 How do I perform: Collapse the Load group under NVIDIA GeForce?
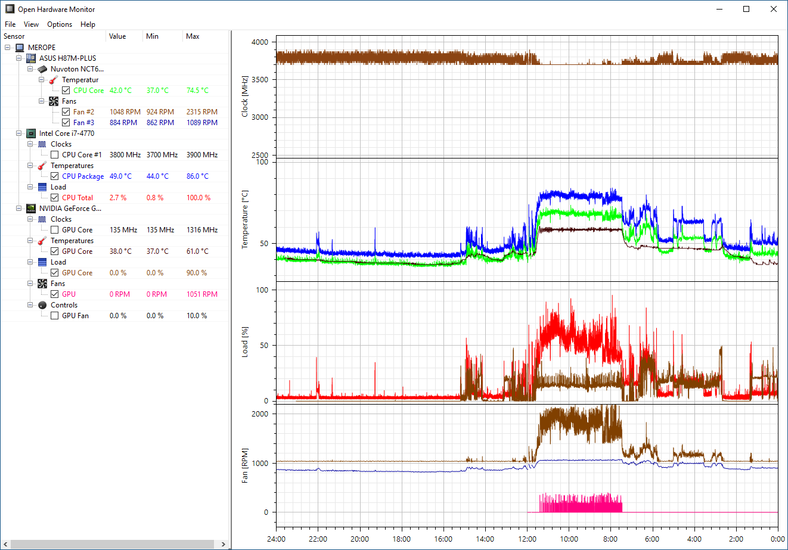tap(30, 262)
